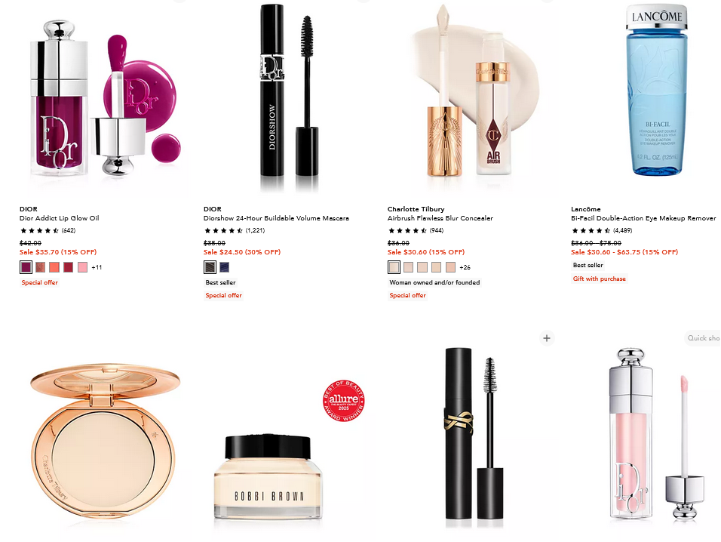Click Special offer under Dior Lip Glow Oil
721x542 pixels.
click(39, 282)
